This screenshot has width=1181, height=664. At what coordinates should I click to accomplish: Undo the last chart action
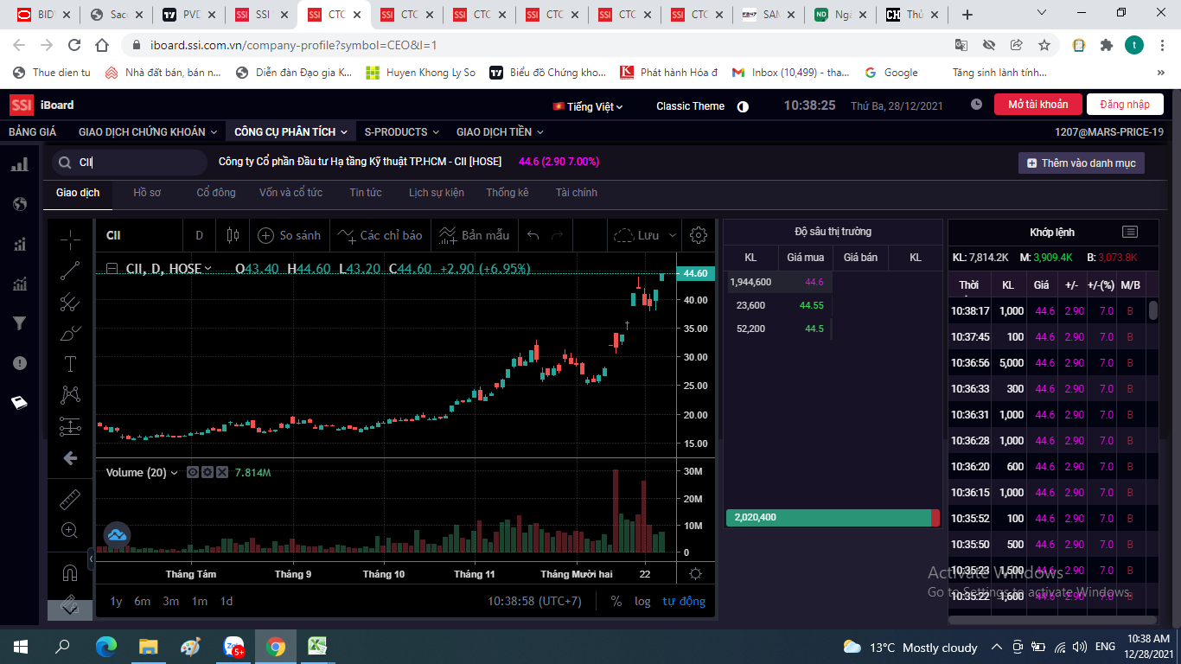tap(533, 235)
